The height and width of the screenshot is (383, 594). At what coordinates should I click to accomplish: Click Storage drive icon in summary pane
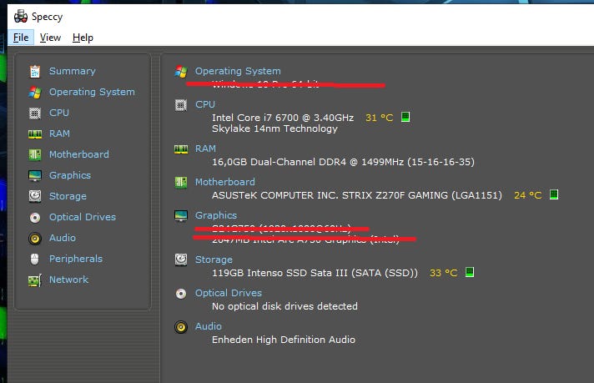click(181, 260)
